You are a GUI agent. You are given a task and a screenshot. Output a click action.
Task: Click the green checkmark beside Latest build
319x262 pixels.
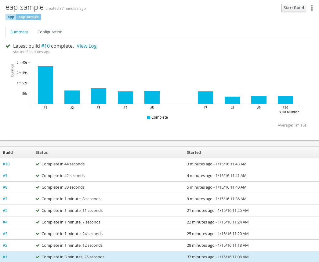tap(8, 46)
